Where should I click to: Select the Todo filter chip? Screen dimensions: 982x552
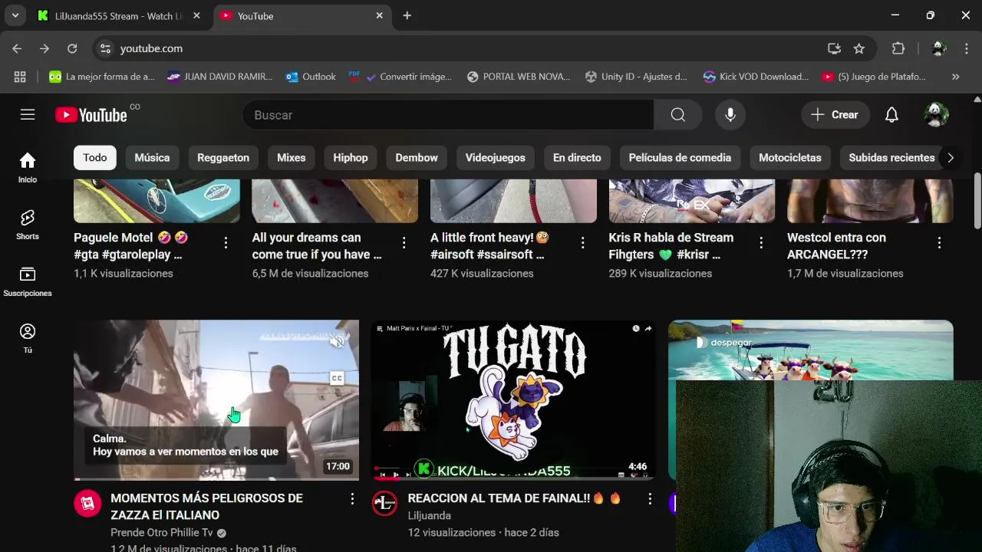coord(95,158)
